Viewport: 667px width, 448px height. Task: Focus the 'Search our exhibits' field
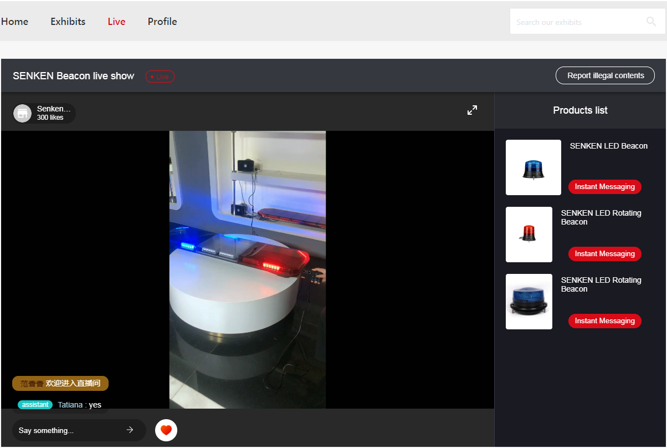(x=576, y=22)
